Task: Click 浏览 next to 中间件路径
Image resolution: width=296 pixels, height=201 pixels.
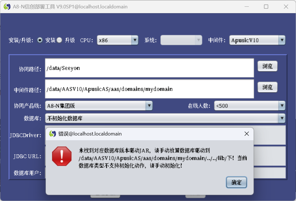Action: pos(267,87)
